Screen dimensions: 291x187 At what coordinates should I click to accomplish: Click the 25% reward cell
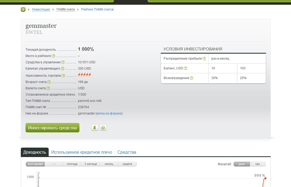click(252, 78)
